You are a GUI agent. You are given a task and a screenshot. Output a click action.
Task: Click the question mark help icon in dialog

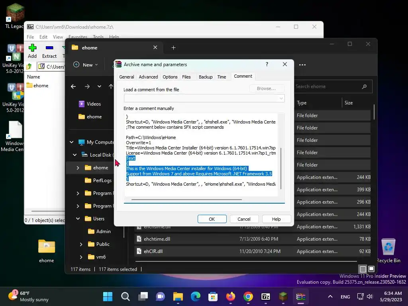[267, 64]
